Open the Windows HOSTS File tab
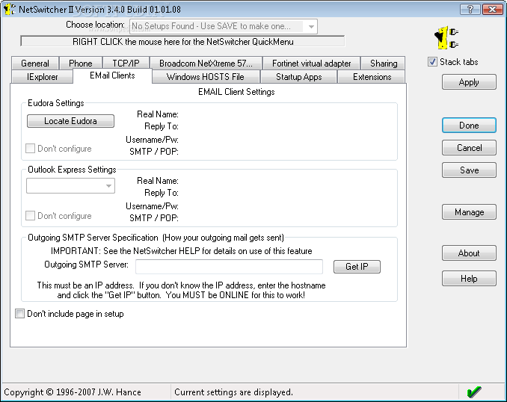The height and width of the screenshot is (402, 507). pos(206,77)
